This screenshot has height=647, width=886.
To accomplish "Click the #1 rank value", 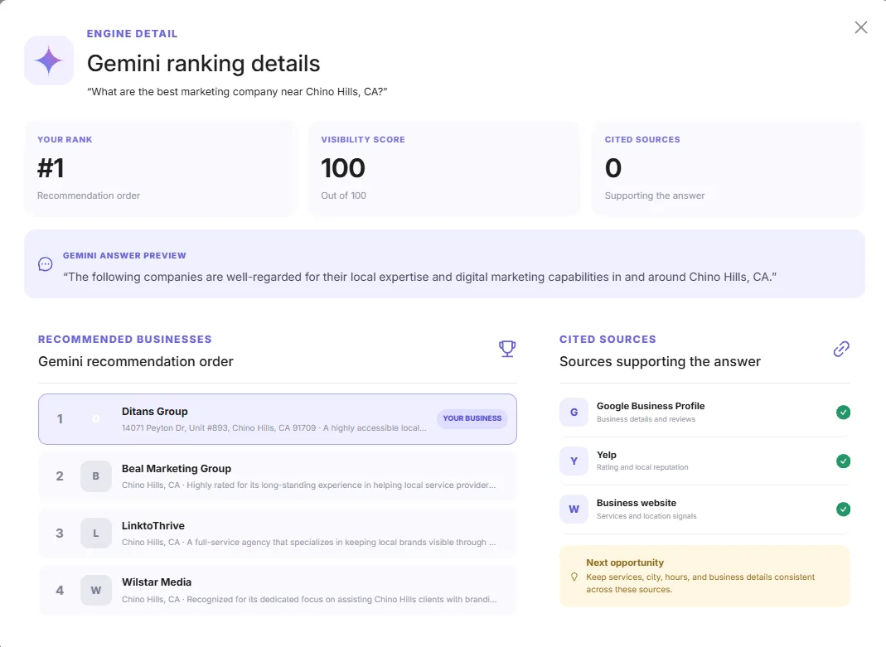I will (x=51, y=167).
